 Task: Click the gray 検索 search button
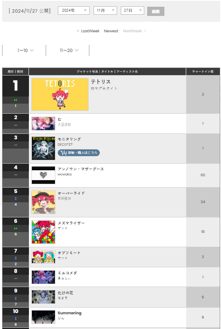156,12
